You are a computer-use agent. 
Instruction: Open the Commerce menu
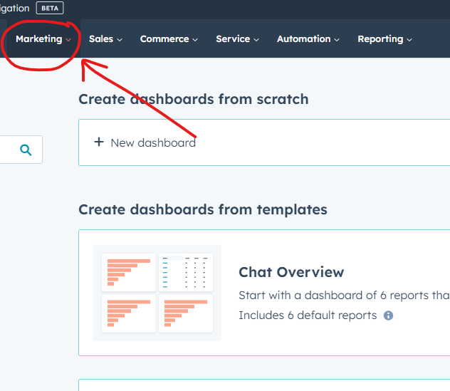coord(169,38)
